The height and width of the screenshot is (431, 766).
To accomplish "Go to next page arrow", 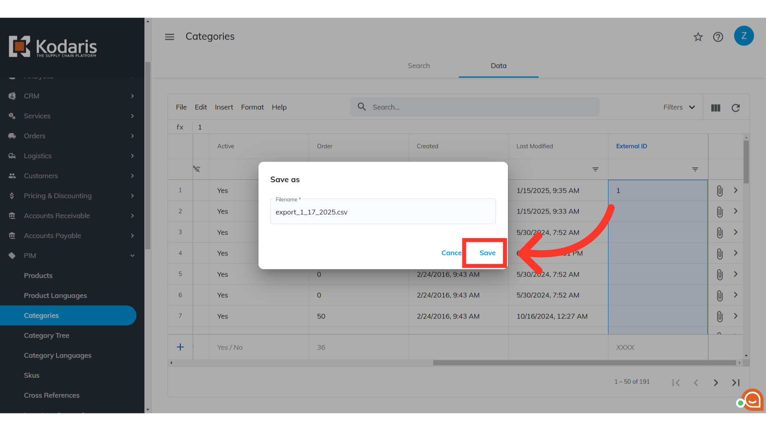I will click(x=716, y=383).
